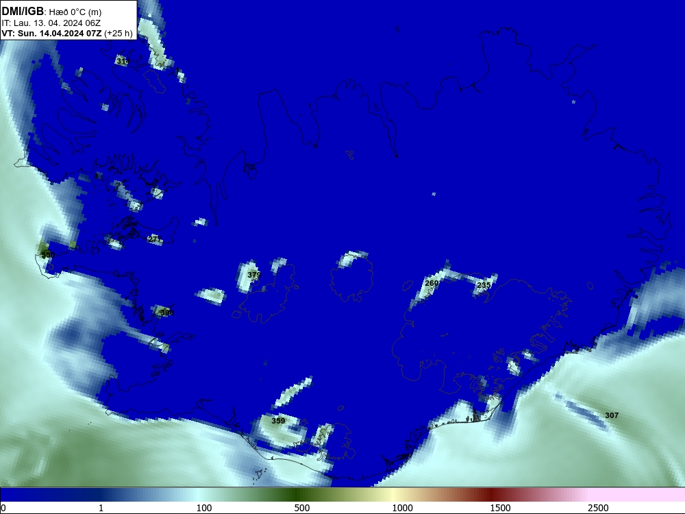Click the 'IT: Lau. 13. 04. 2024 06Z' line
Image resolution: width=685 pixels, height=514 pixels.
(51, 23)
